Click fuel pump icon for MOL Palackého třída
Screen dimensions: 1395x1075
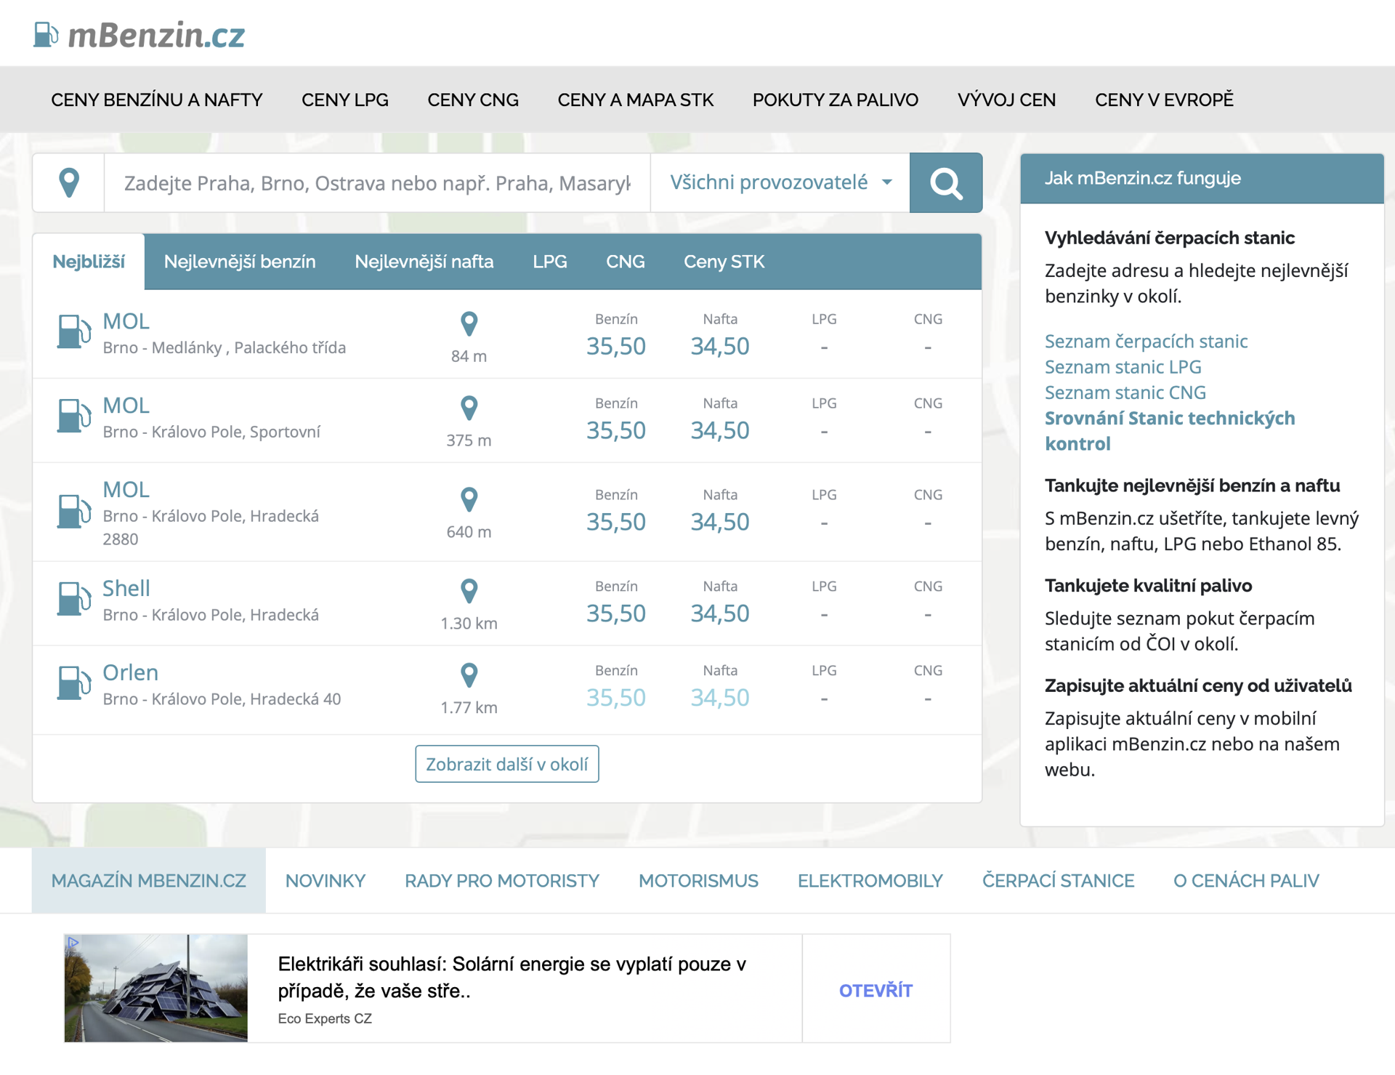point(73,331)
